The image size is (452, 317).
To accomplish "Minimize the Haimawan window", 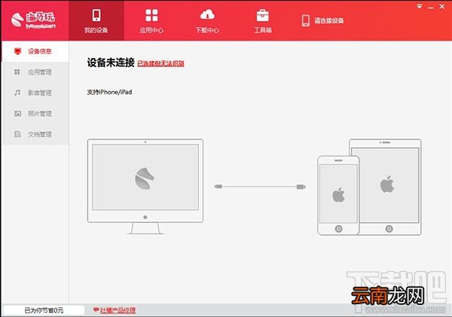I will coord(431,7).
